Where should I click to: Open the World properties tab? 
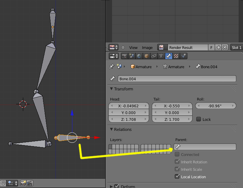click(x=139, y=56)
